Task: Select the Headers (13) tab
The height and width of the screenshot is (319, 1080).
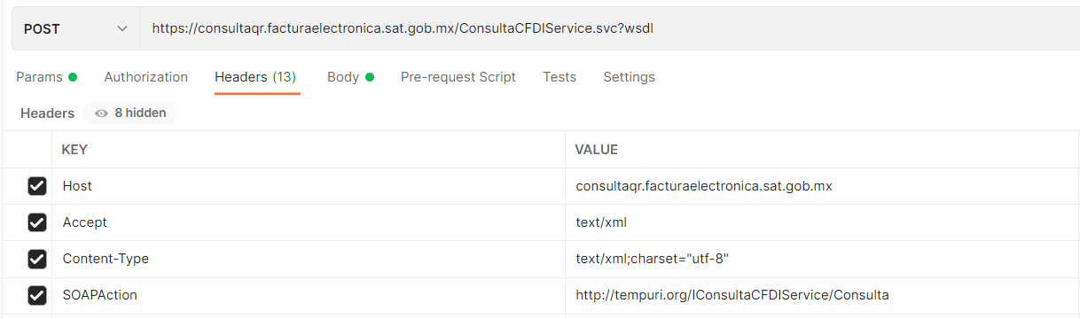Action: tap(255, 77)
